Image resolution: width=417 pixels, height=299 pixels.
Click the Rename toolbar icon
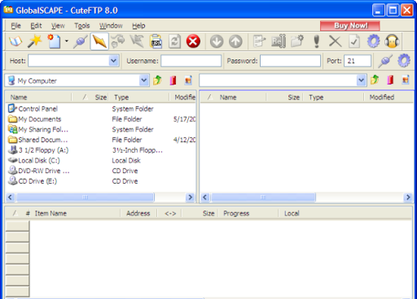[x=279, y=41]
